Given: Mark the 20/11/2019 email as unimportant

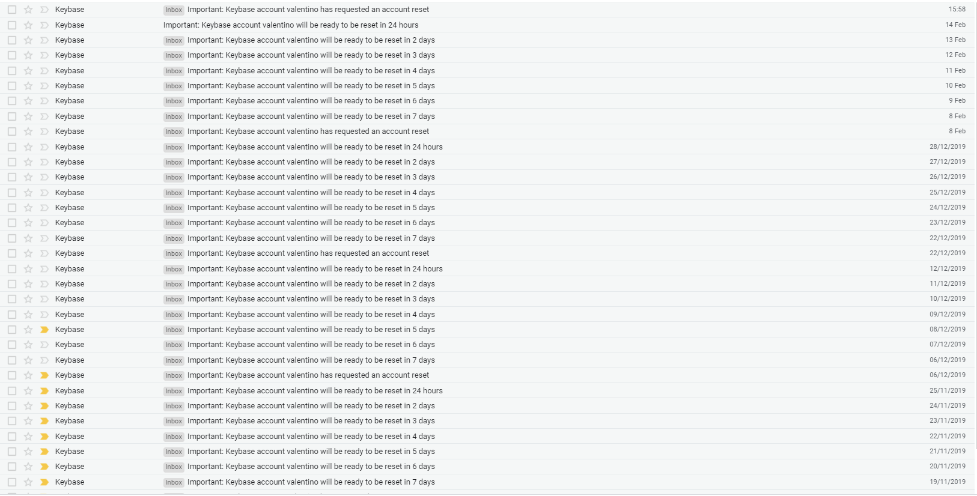Looking at the screenshot, I should 43,466.
